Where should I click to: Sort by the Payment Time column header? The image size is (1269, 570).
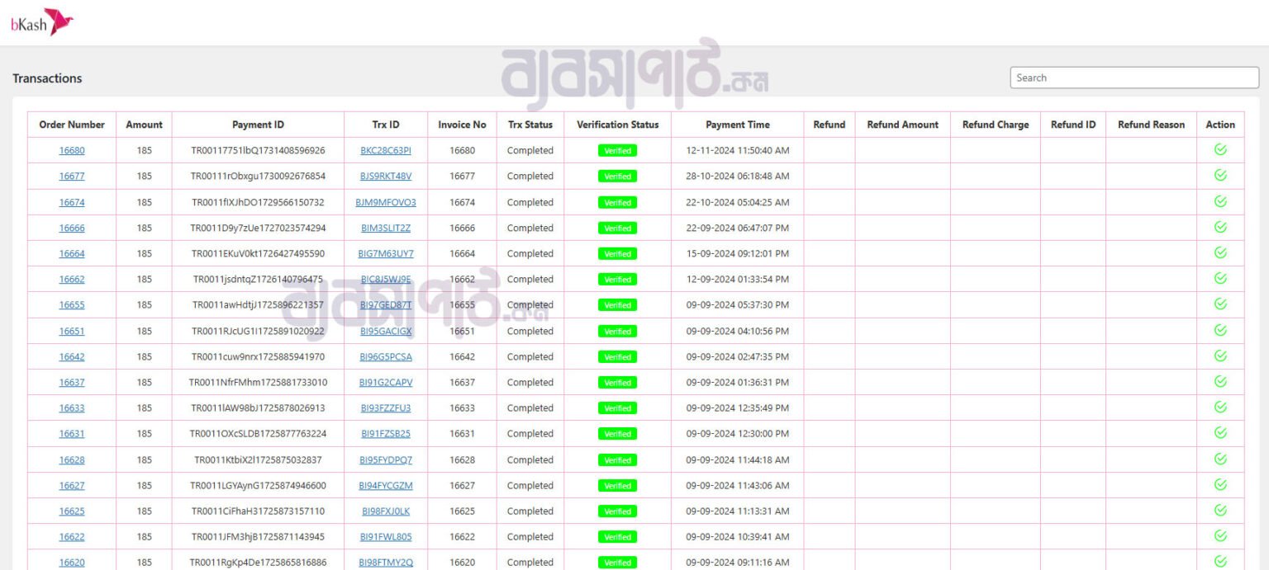pos(736,124)
